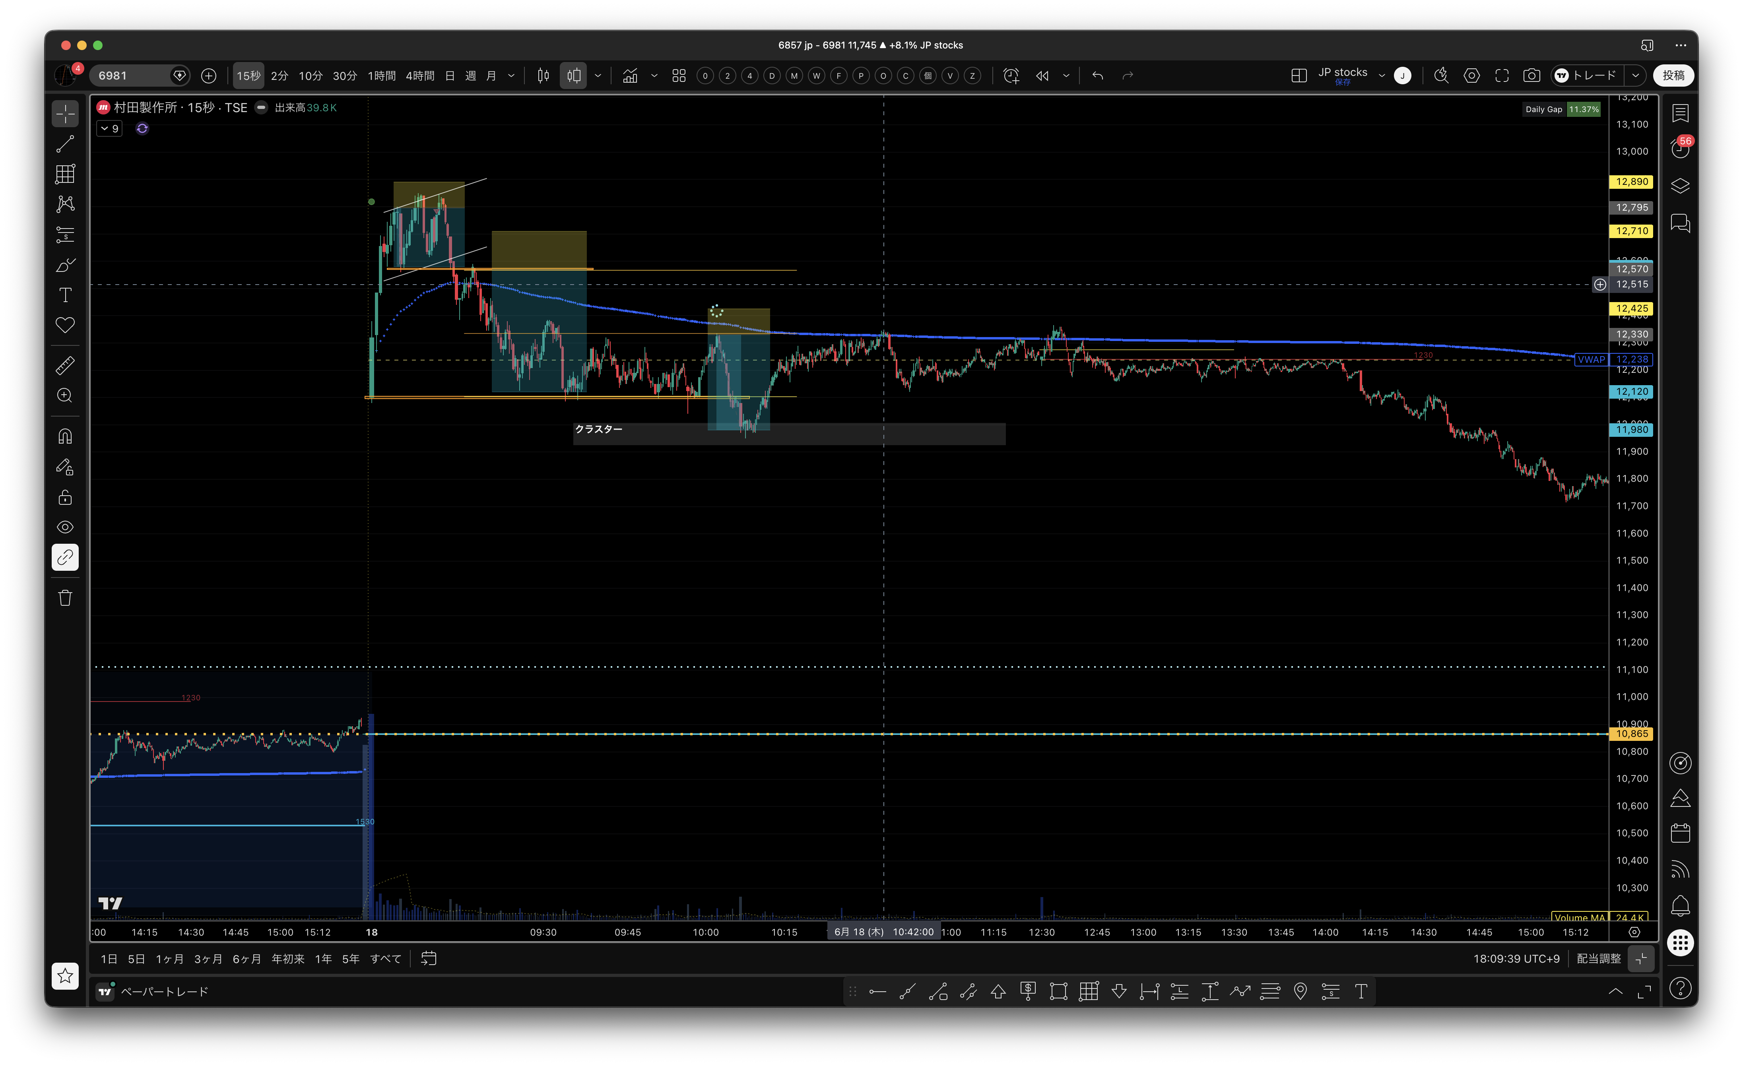Screen dimensions: 1743x1066
Task: Select the 3ヶ月 date range
Action: pyautogui.click(x=208, y=959)
